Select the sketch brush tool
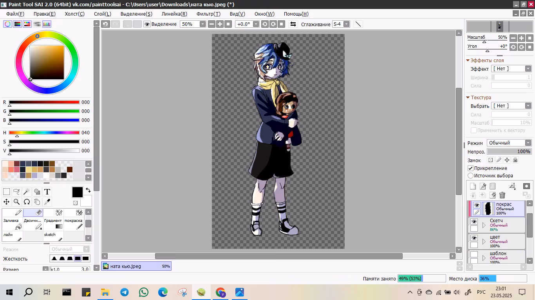The image size is (535, 300). pos(53,236)
